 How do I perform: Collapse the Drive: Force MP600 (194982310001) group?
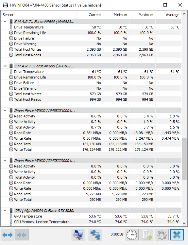click(5, 111)
